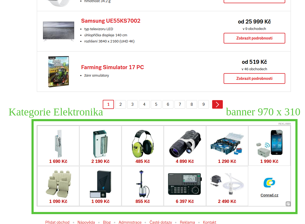Open the world radio receiver for 6 397 Kč

[x=185, y=186]
